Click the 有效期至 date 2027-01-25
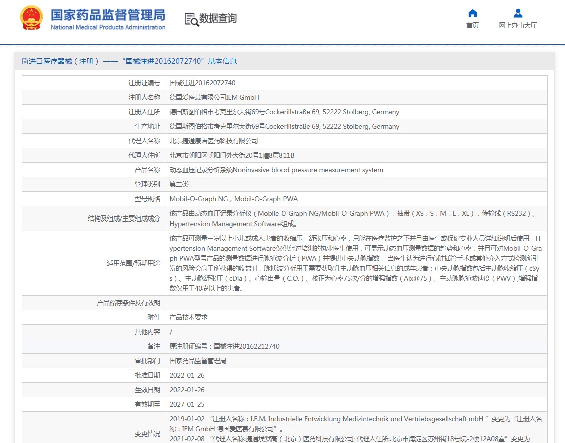 [x=187, y=404]
